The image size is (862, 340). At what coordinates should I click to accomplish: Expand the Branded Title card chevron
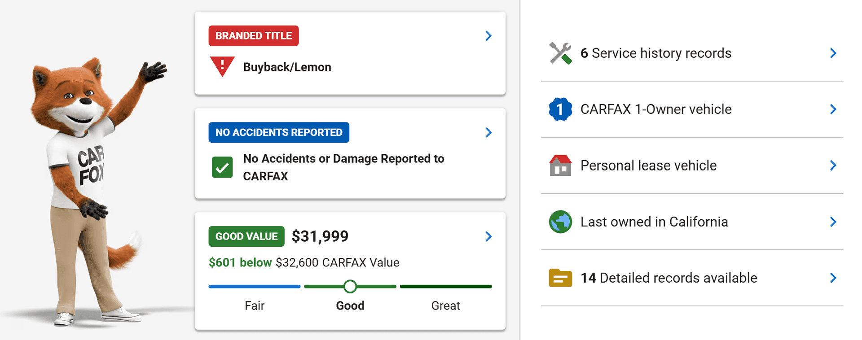coord(488,36)
